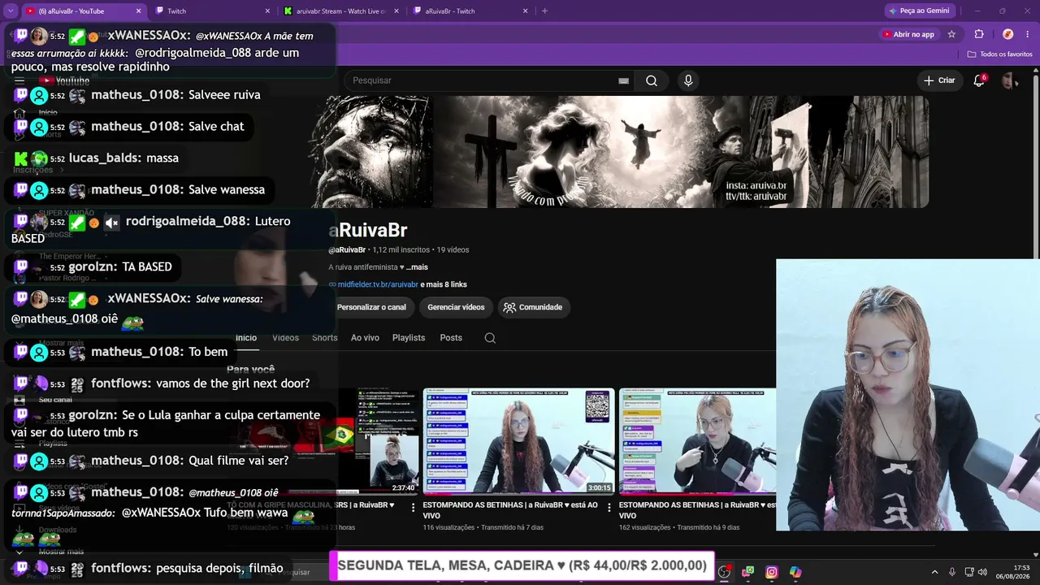Click the Peça ao Gemini button
This screenshot has width=1040, height=585.
click(x=918, y=11)
